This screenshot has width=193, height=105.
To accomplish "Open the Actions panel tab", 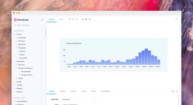I will click(63, 91).
